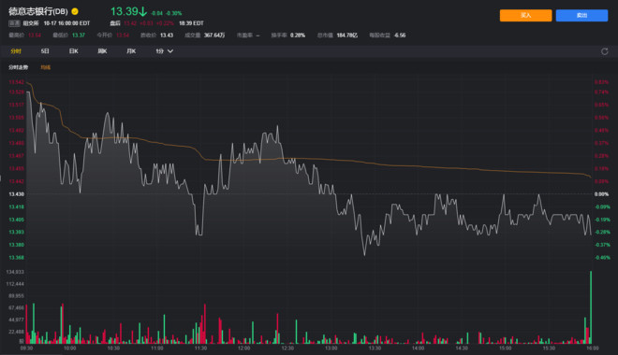Switch to the 分时 chart tab
The height and width of the screenshot is (355, 618).
pos(16,51)
